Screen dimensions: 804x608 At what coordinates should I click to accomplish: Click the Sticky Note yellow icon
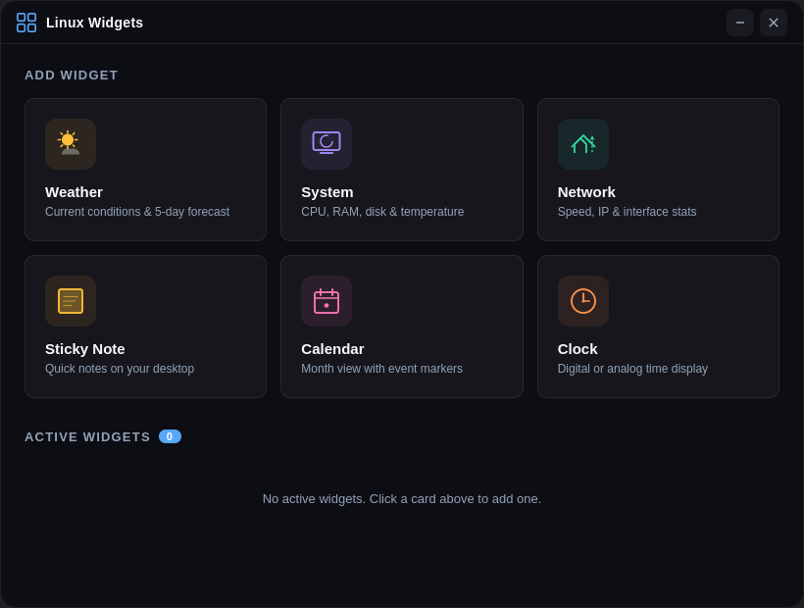point(71,301)
